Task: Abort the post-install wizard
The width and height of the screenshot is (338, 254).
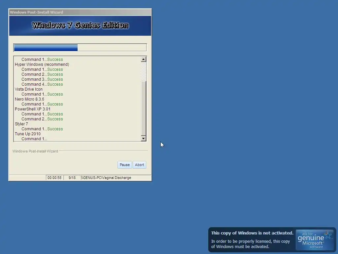Action: pyautogui.click(x=140, y=165)
